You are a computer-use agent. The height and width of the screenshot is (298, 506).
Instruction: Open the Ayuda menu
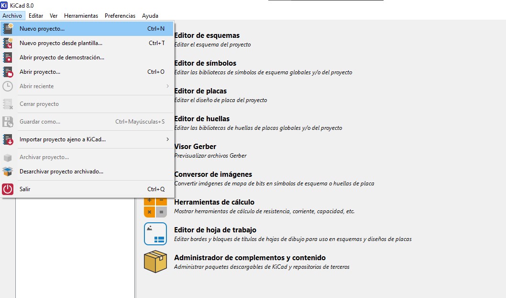(x=150, y=15)
